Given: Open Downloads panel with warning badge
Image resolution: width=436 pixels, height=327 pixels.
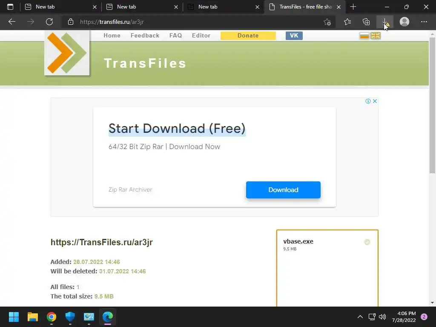Looking at the screenshot, I should [x=385, y=22].
